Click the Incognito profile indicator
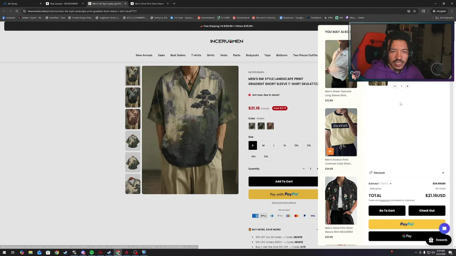456x256 pixels. click(439, 11)
